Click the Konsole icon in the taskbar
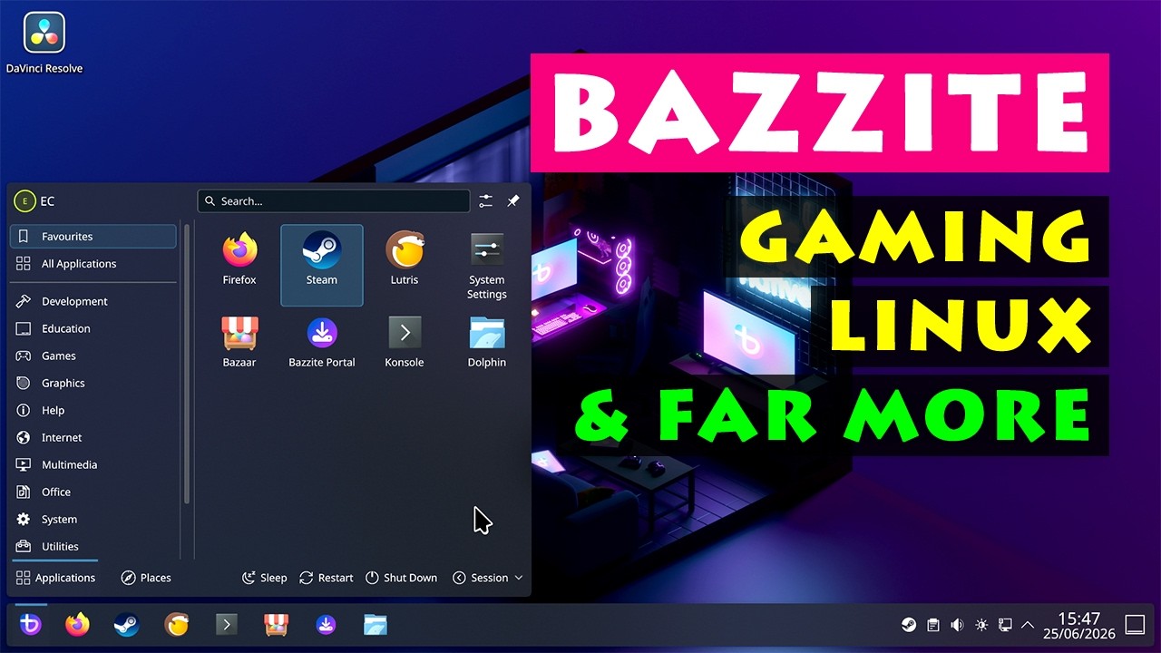 click(x=226, y=624)
